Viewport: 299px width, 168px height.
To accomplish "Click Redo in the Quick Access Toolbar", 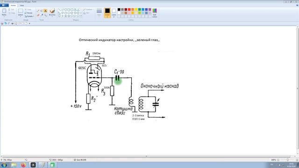I will (9, 23).
